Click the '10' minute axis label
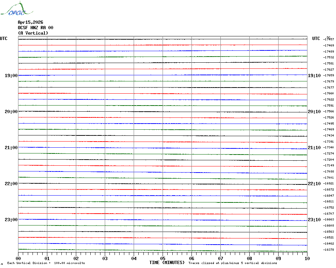The width and height of the screenshot is (336, 268). coord(307,258)
